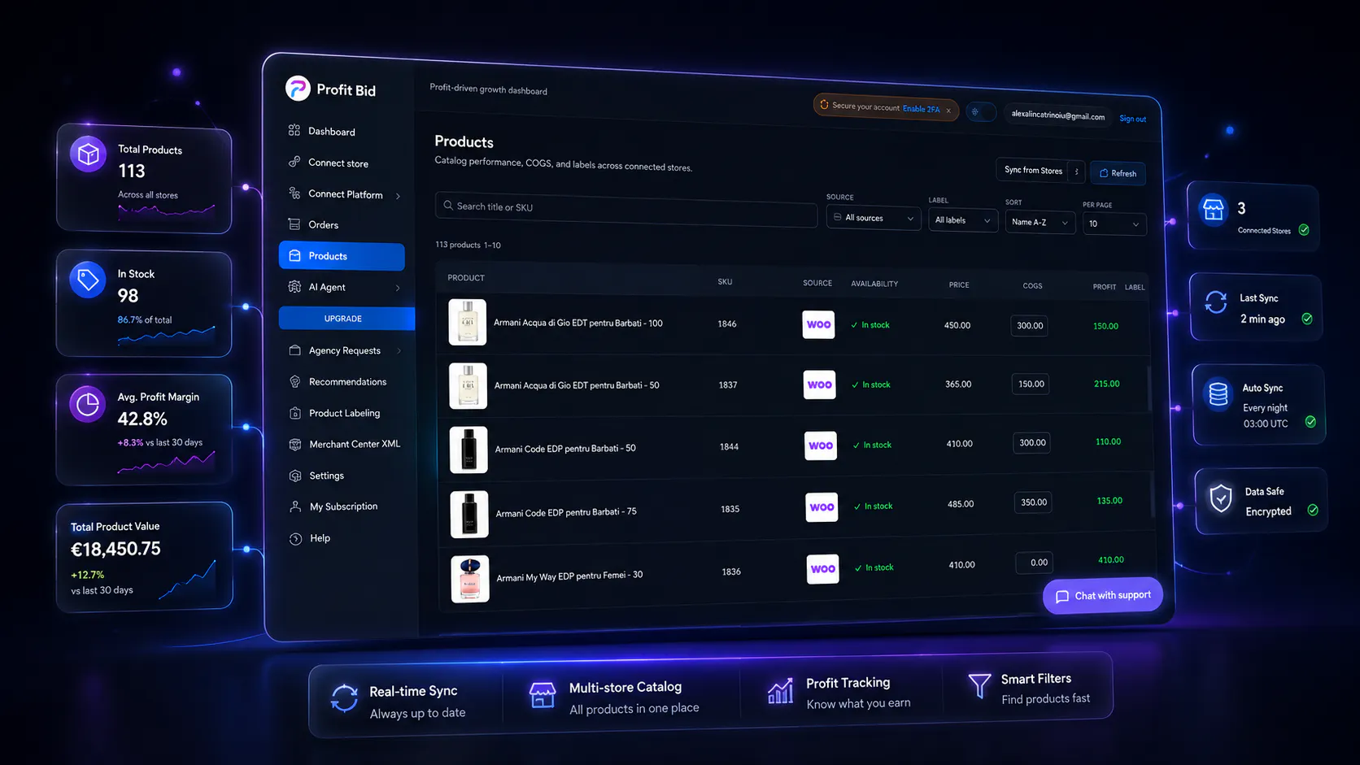Screen dimensions: 1360x765
Task: Open the Sync from Stores options arrow
Action: point(1077,172)
